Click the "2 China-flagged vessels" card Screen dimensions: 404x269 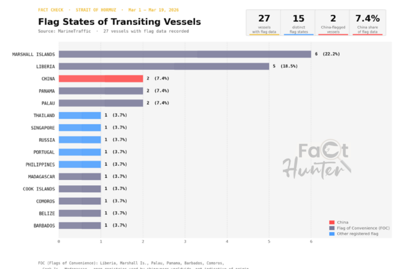tap(332, 23)
